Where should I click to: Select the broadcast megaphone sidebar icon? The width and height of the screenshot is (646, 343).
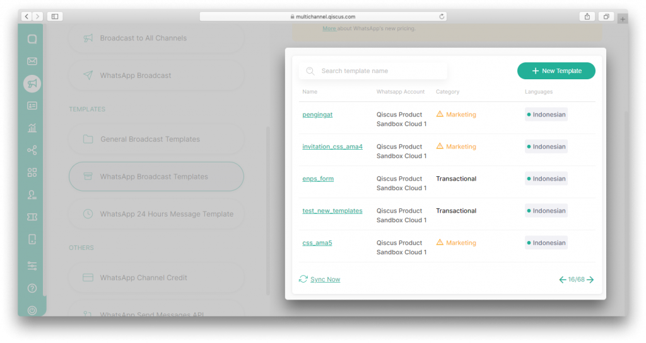pos(32,83)
